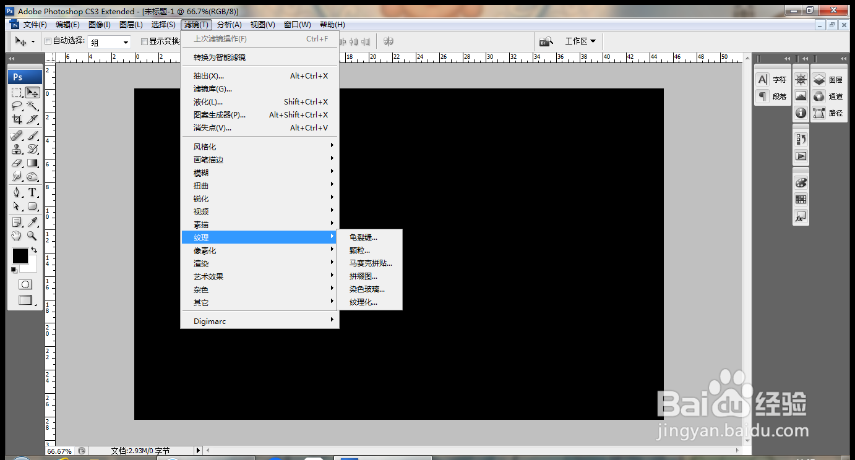The height and width of the screenshot is (460, 855).
Task: Open the Actions panel play icon
Action: 801,156
